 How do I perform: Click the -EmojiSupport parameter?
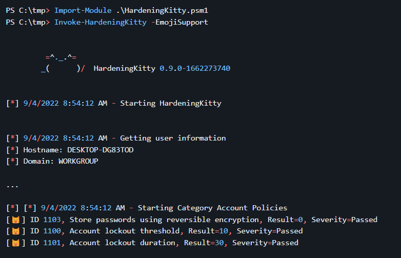(180, 22)
